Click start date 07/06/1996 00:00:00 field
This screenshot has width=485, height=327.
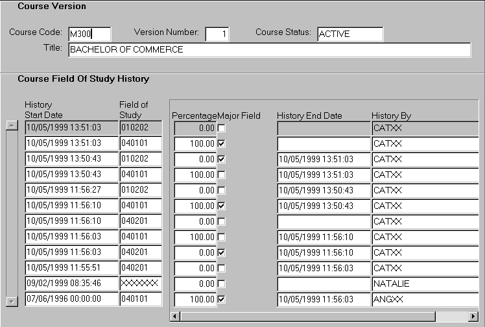(x=71, y=299)
